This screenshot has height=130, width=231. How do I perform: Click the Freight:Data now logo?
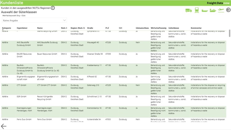click(x=218, y=3)
